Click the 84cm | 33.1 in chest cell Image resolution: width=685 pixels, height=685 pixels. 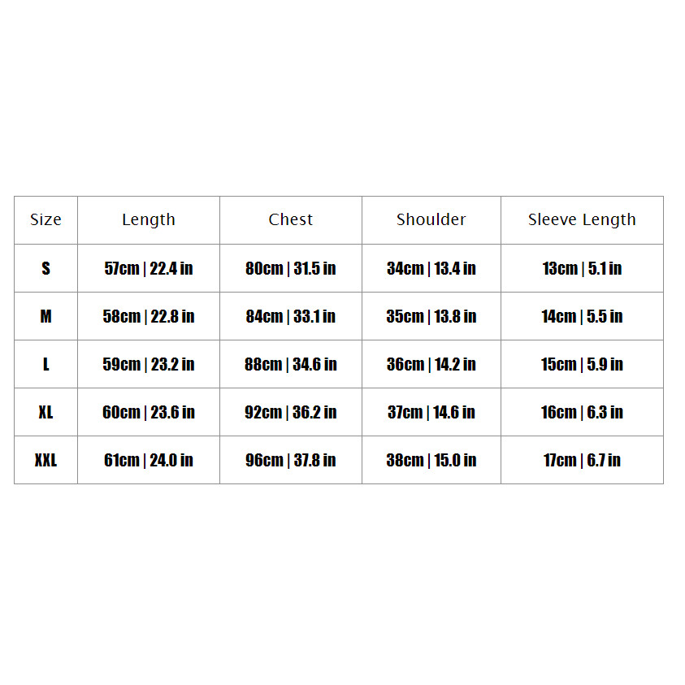[x=291, y=316]
